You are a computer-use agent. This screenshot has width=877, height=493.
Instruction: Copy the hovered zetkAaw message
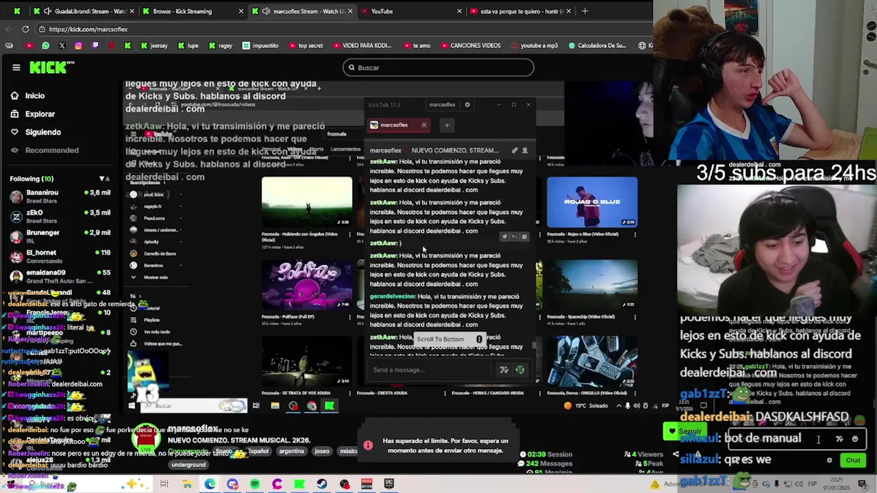[524, 237]
